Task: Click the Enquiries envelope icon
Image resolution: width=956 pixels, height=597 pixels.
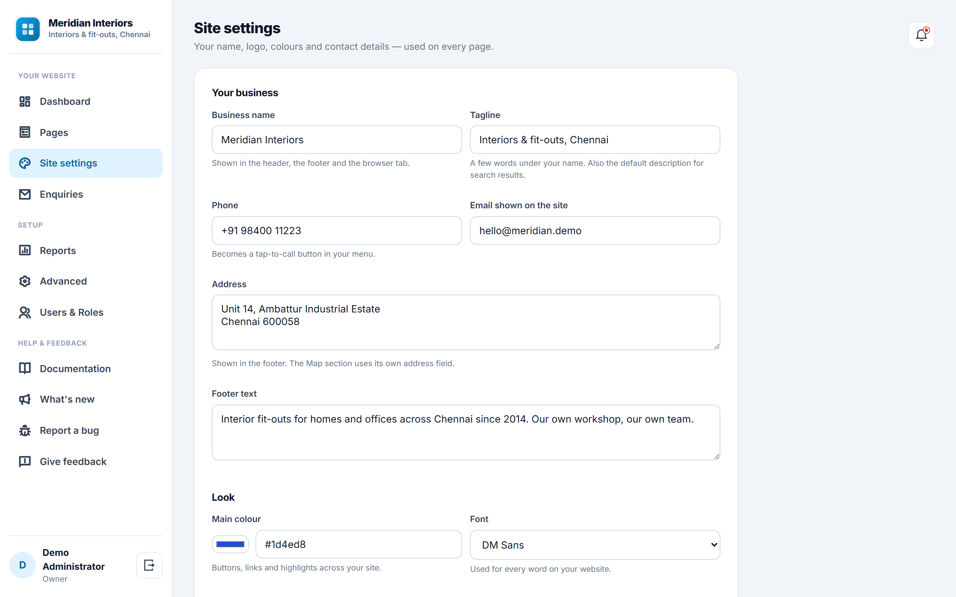Action: click(x=25, y=194)
